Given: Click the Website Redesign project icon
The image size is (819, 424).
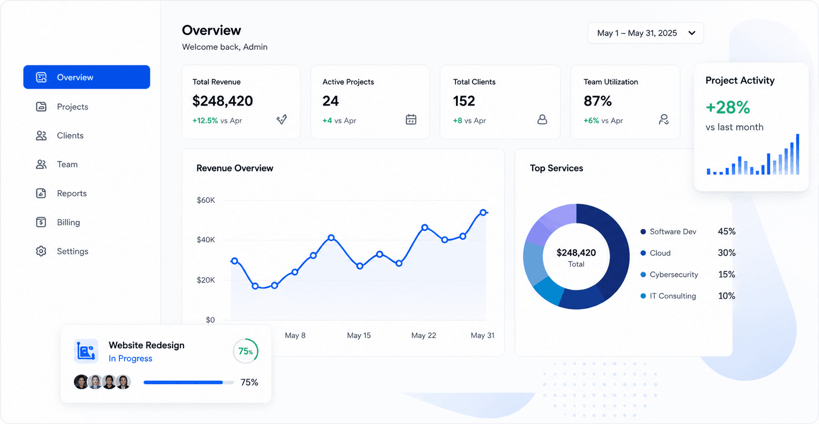Looking at the screenshot, I should click(x=86, y=351).
